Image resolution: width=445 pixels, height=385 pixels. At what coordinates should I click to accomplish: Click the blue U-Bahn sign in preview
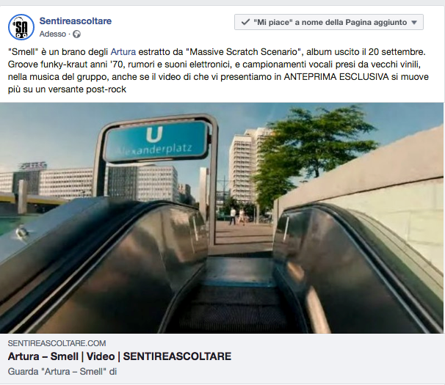pos(156,142)
